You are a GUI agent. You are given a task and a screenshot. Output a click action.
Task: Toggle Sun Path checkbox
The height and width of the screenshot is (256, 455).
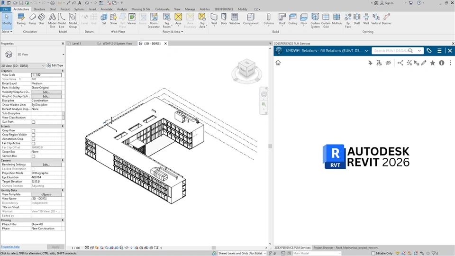click(33, 122)
